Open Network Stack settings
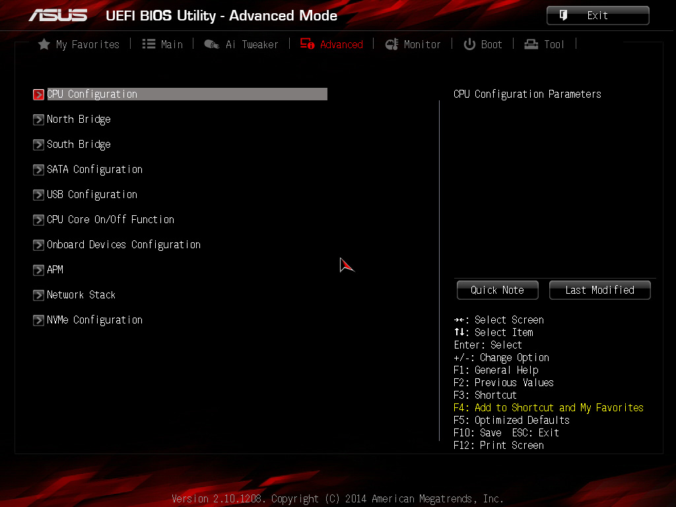 [x=81, y=295]
